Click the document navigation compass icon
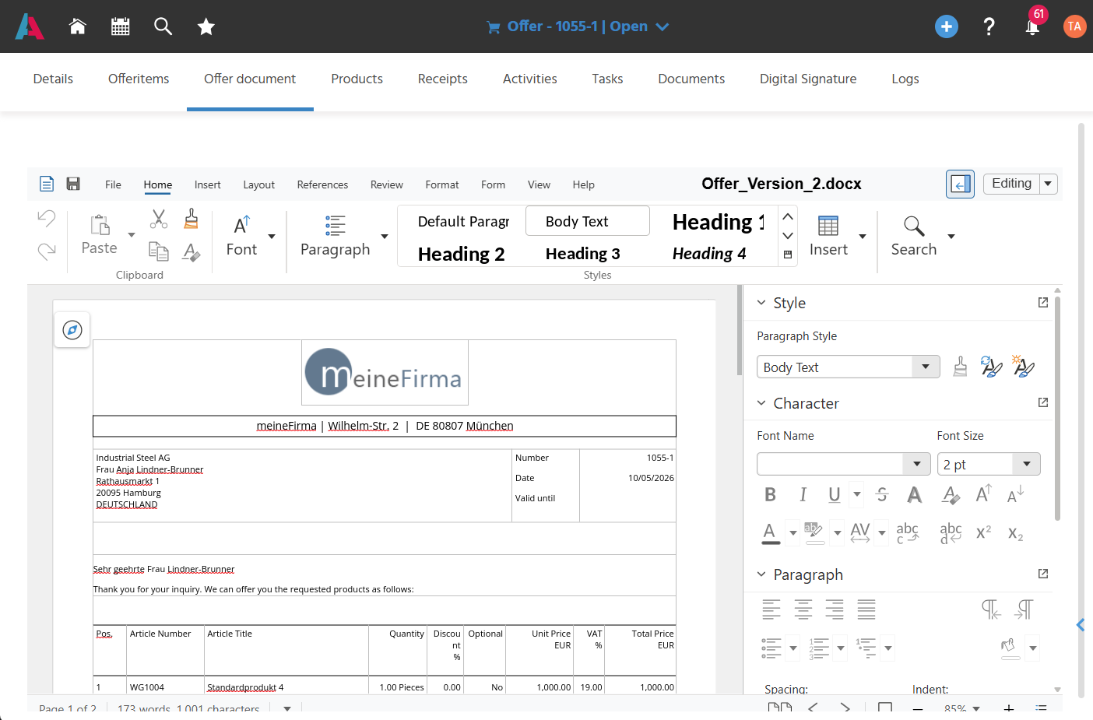The width and height of the screenshot is (1093, 720). click(72, 330)
